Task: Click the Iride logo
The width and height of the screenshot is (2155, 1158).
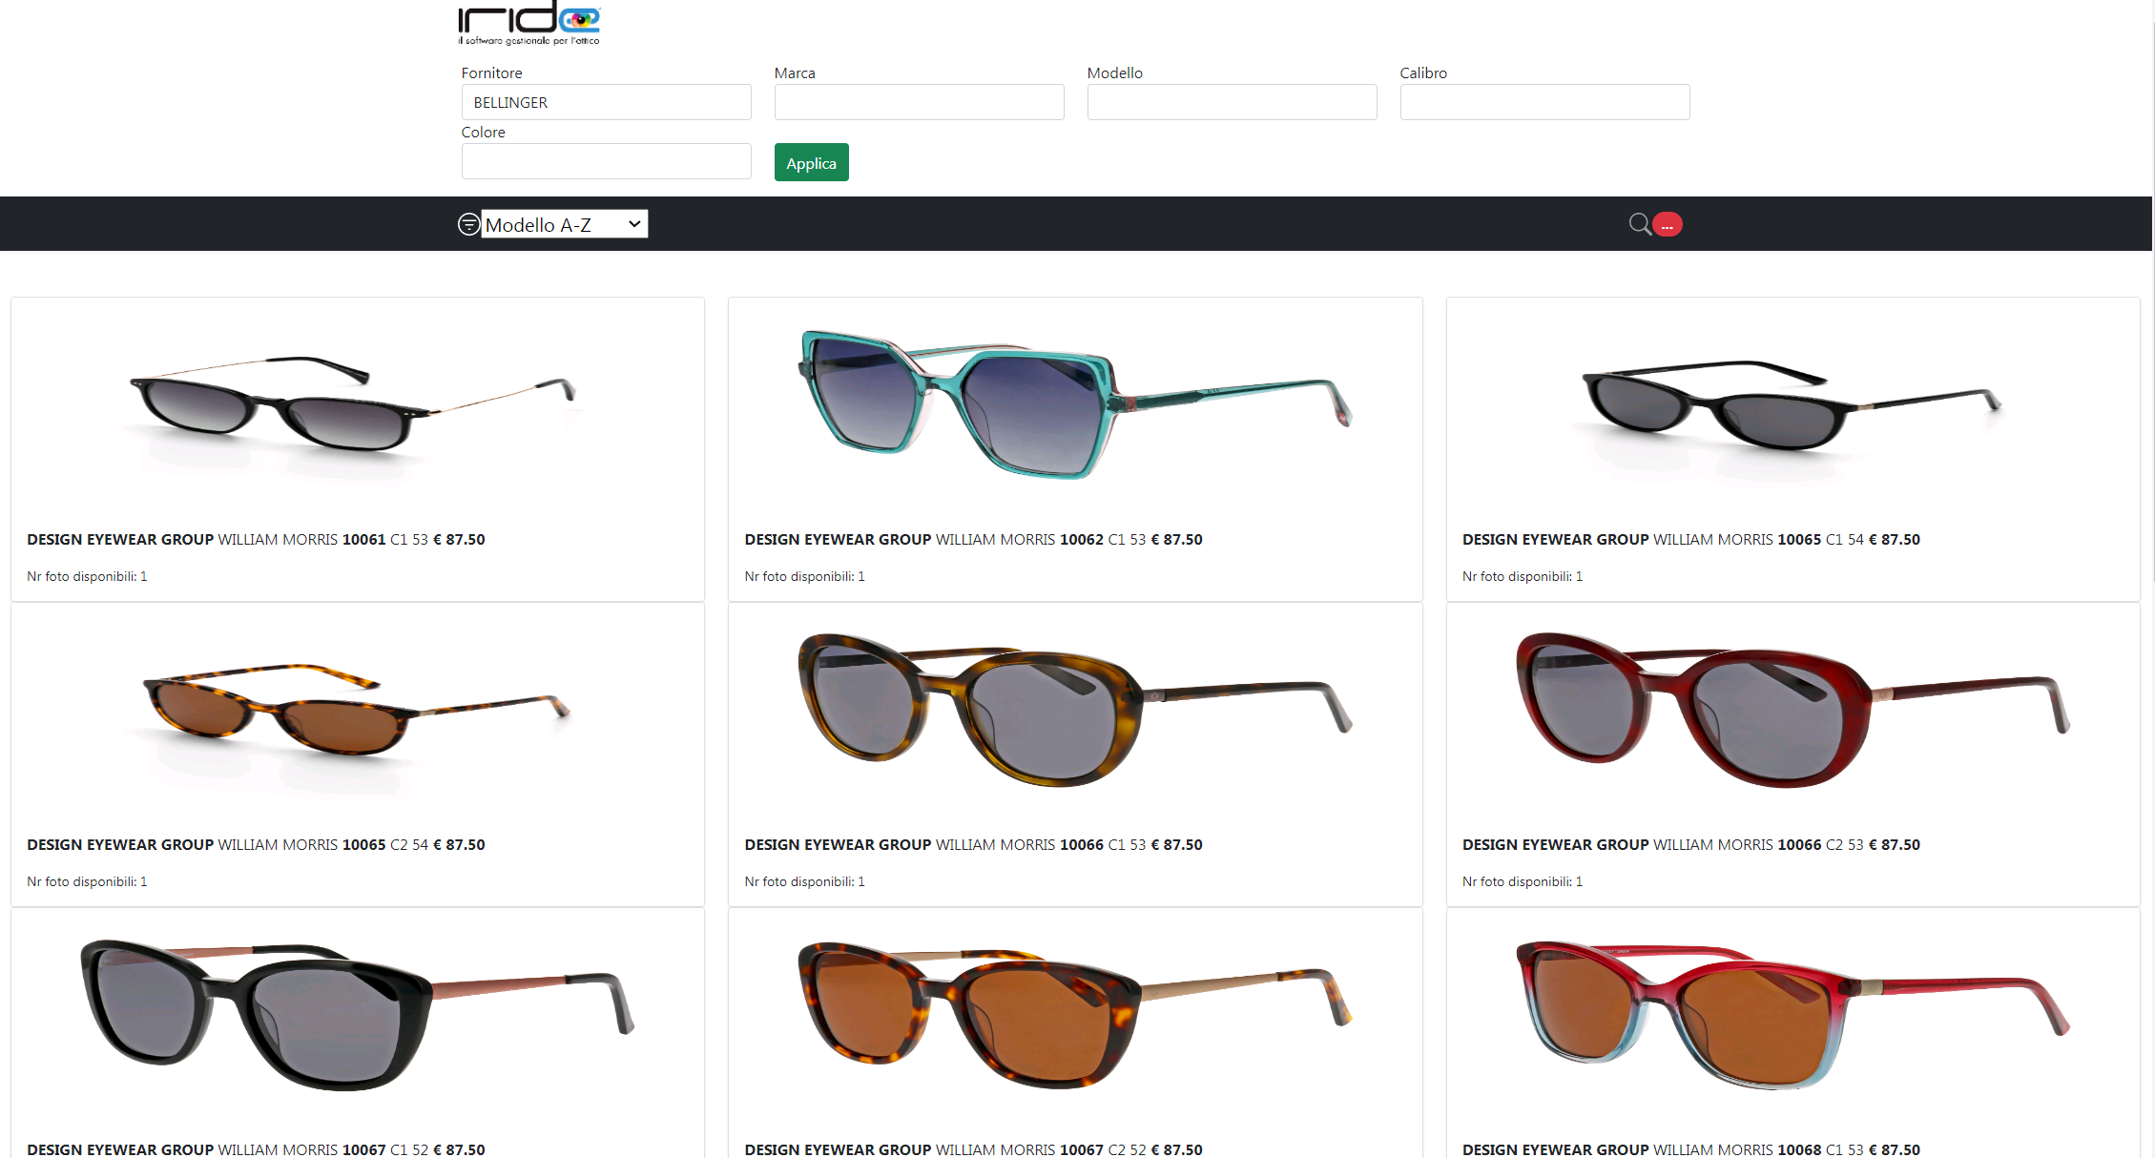Action: coord(528,23)
